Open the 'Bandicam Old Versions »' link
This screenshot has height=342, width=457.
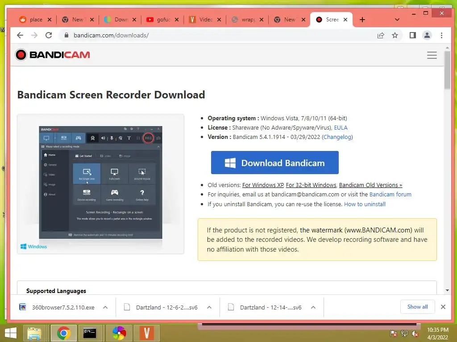[370, 185]
